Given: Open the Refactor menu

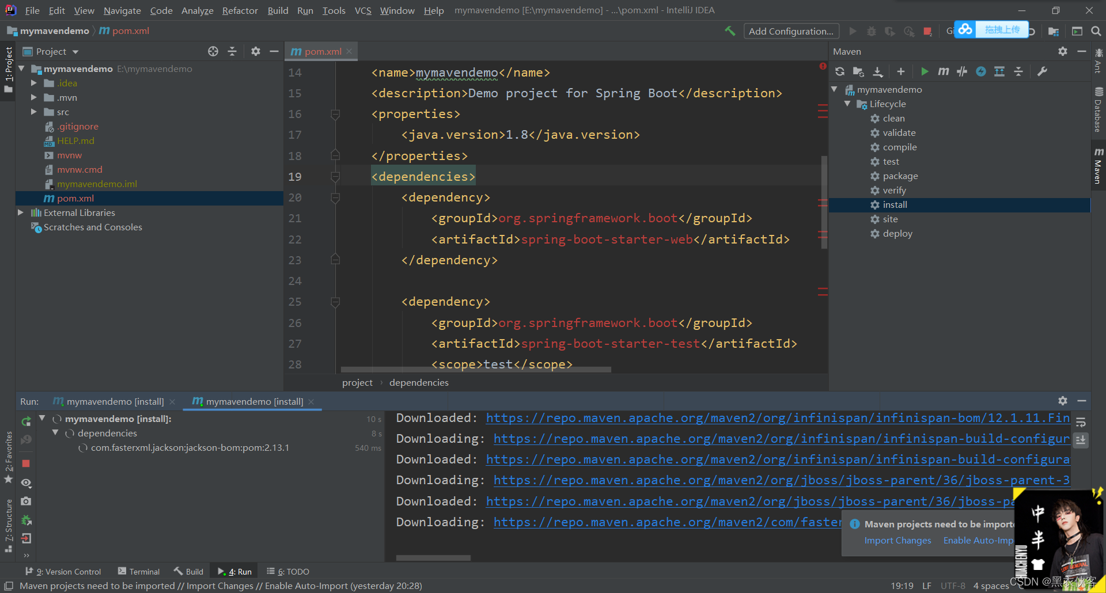Looking at the screenshot, I should pyautogui.click(x=240, y=10).
